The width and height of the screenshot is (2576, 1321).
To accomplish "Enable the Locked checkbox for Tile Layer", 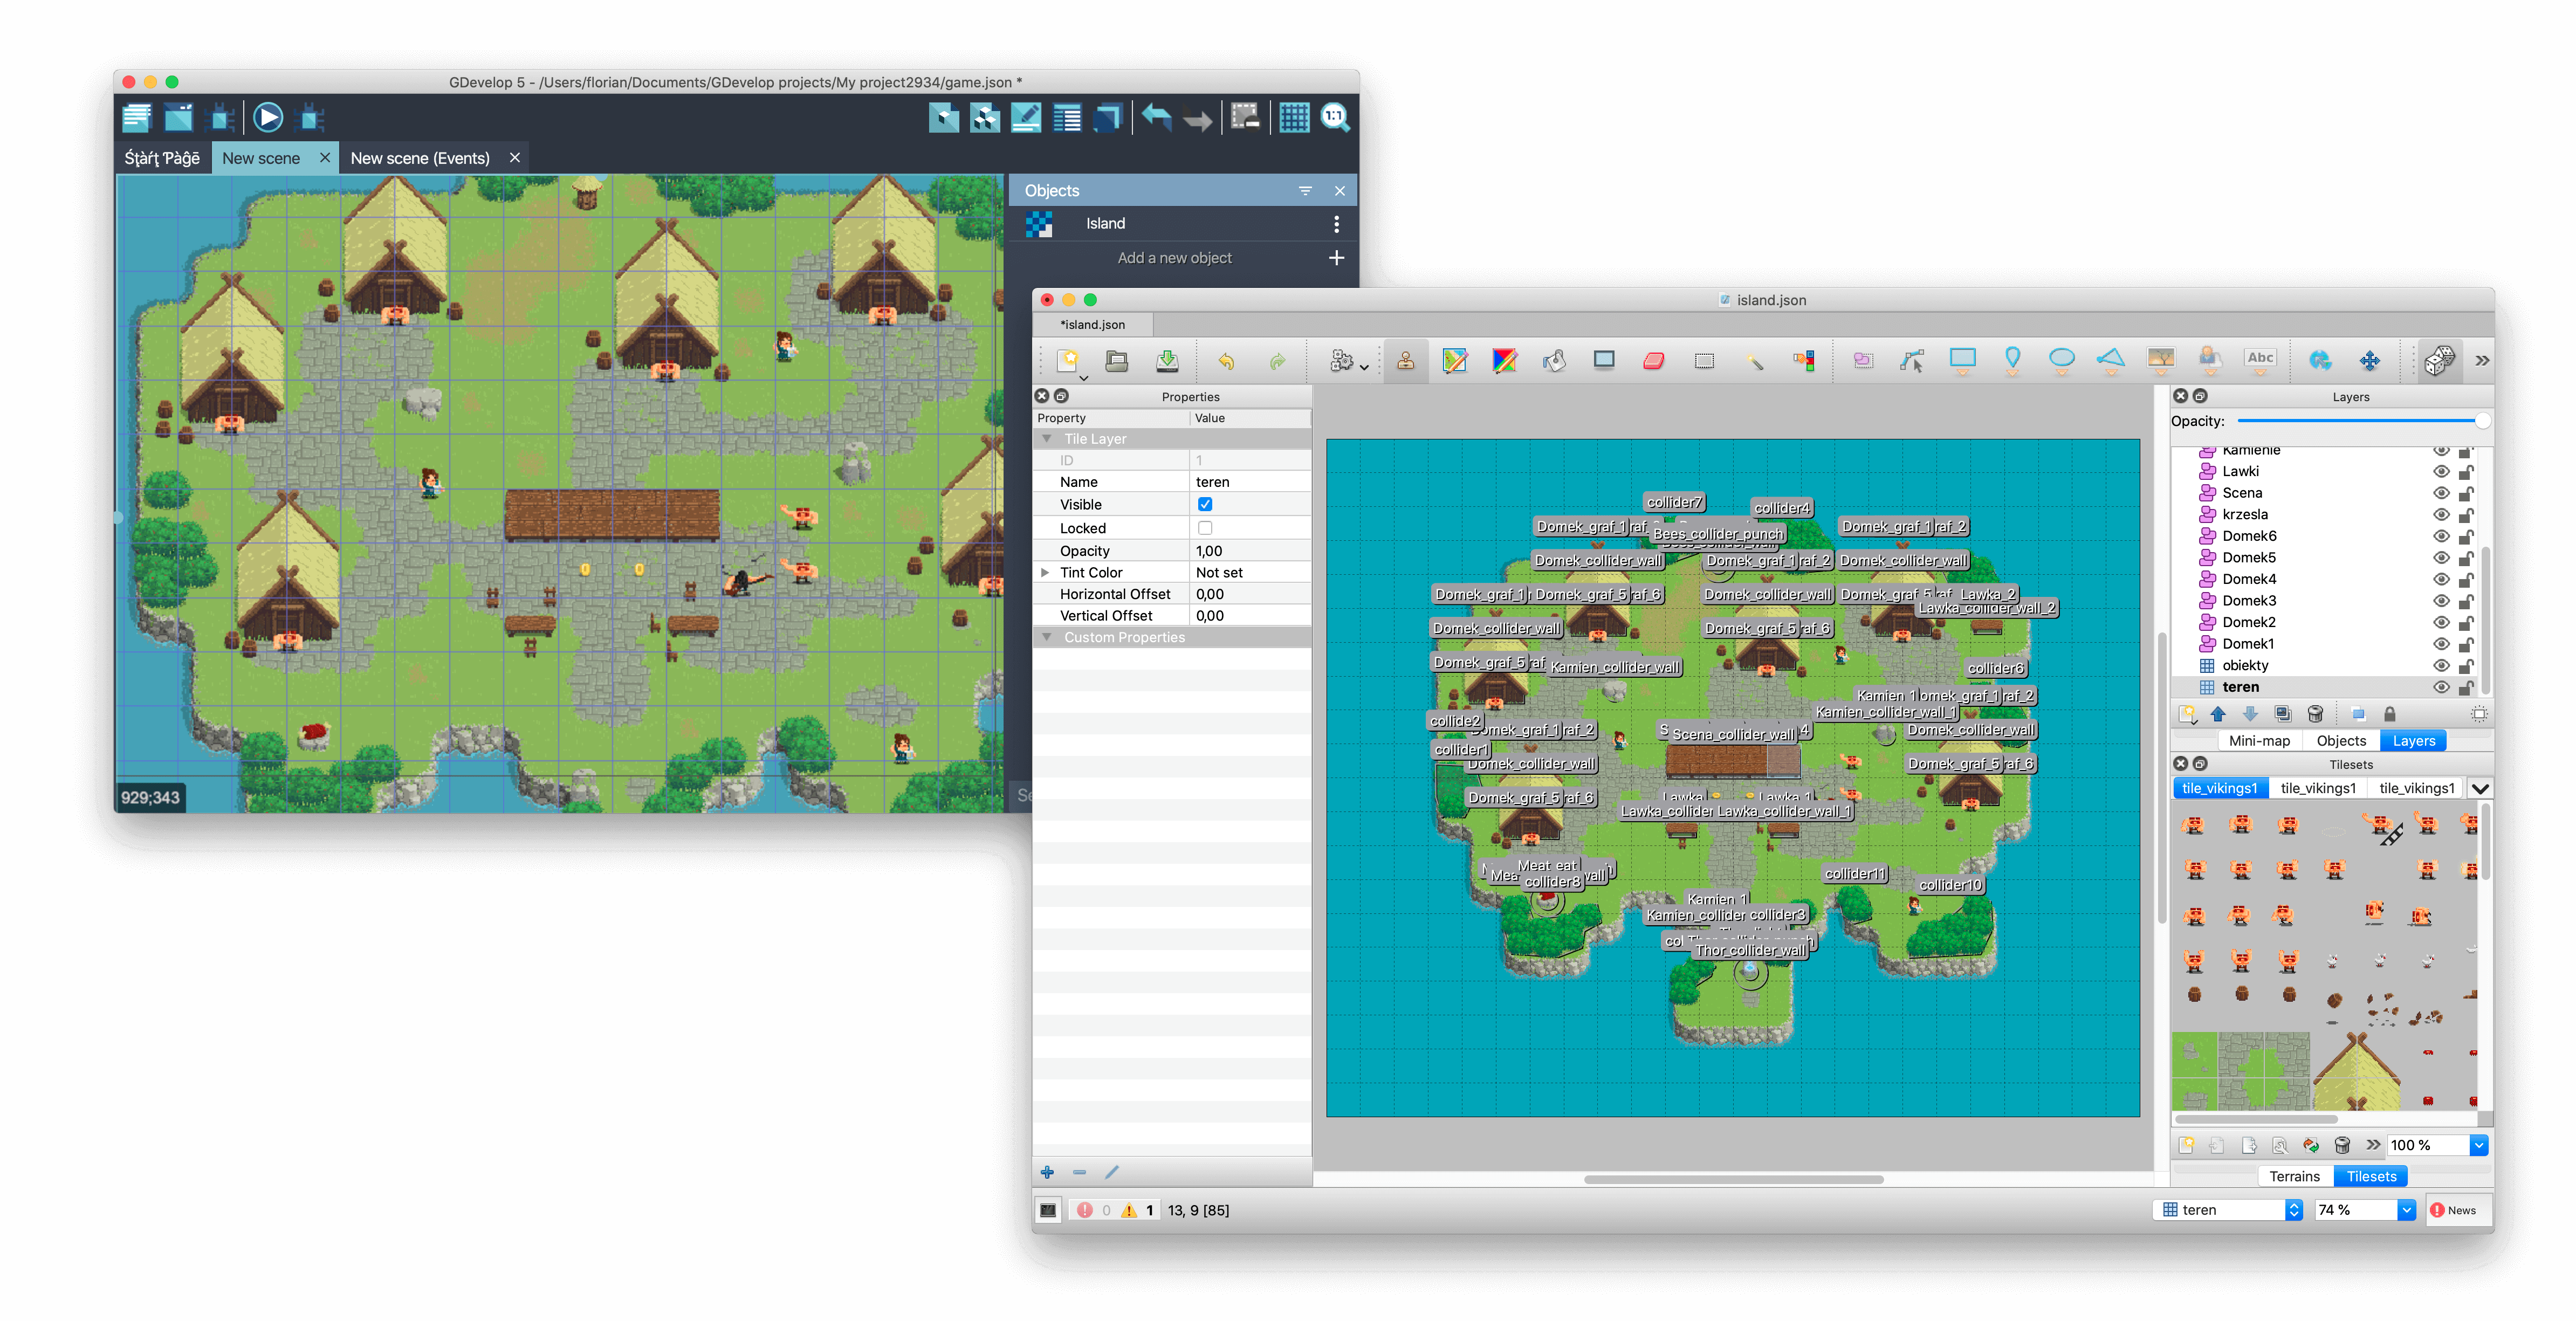I will 1210,527.
